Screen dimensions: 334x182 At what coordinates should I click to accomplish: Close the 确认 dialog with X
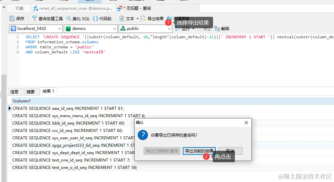point(246,123)
